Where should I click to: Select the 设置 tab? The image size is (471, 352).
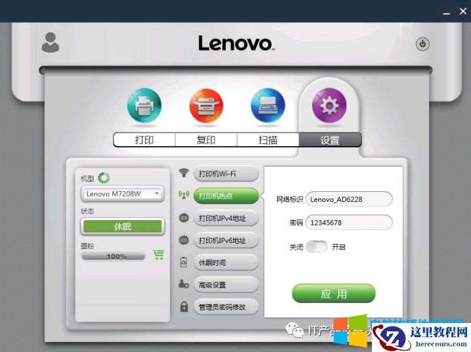click(329, 140)
